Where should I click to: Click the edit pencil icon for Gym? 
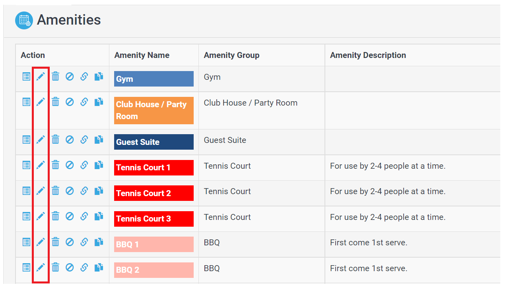[x=41, y=77]
